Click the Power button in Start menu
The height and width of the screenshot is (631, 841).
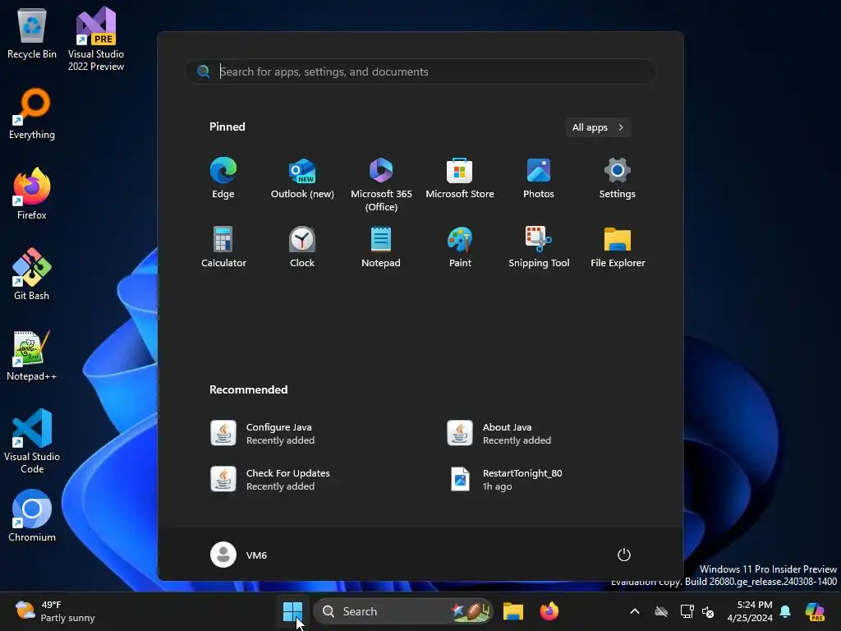(x=624, y=555)
